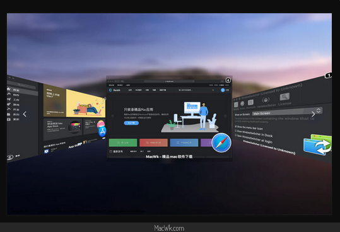This screenshot has height=232, width=340.
Task: Click the blue App Store app icon
Action: pos(102,131)
